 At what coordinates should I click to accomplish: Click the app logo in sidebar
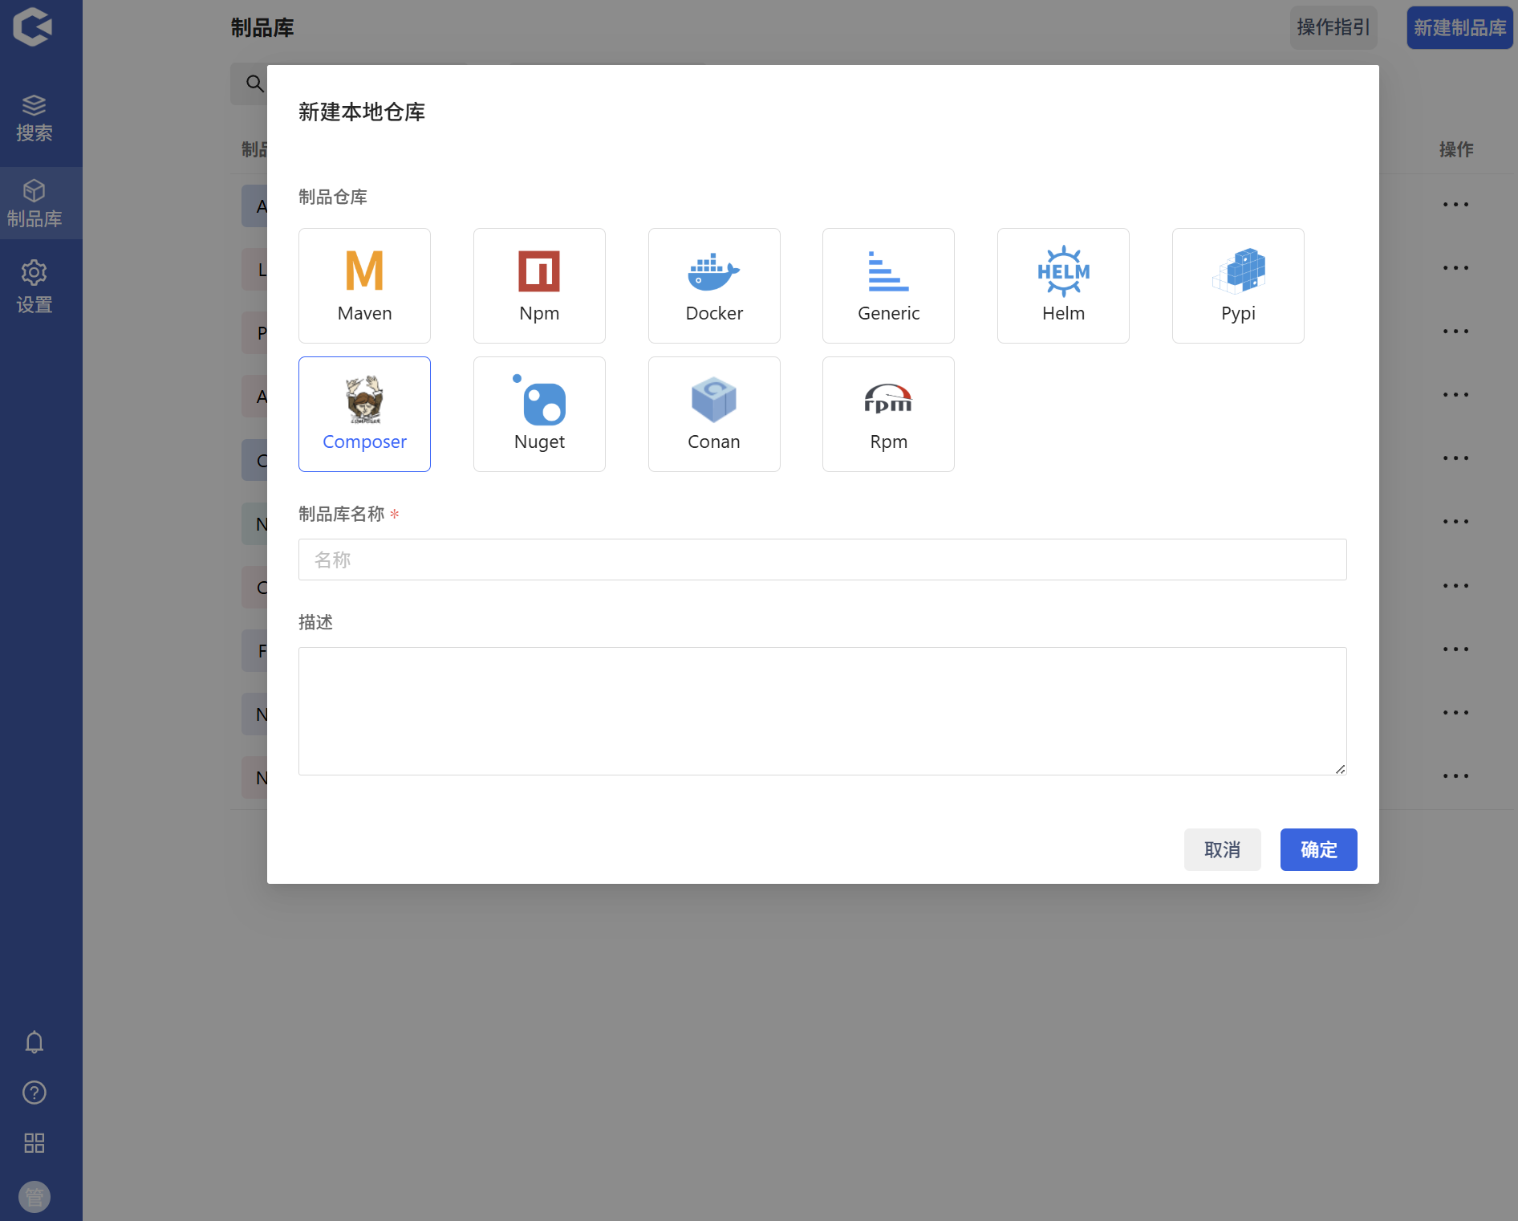tap(33, 27)
